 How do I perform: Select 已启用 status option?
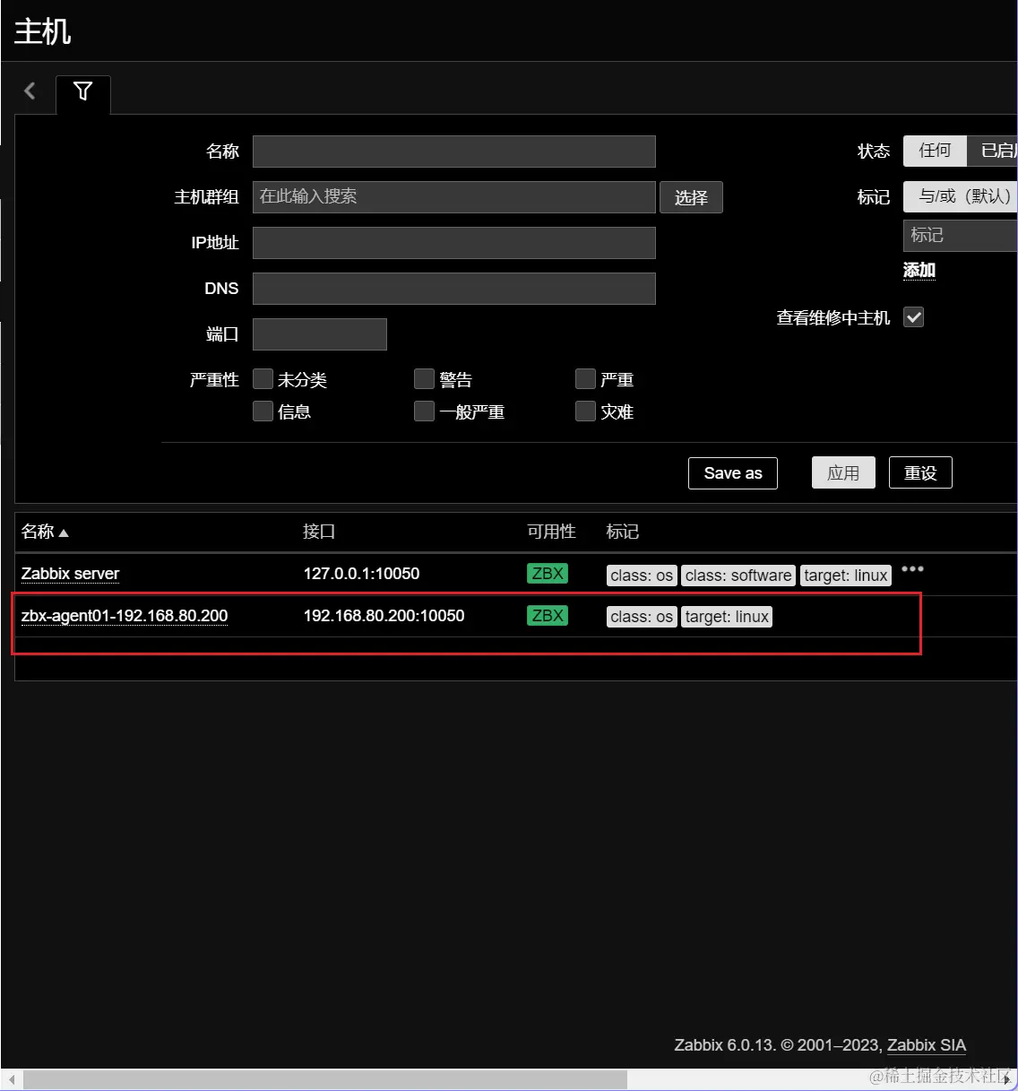click(993, 151)
